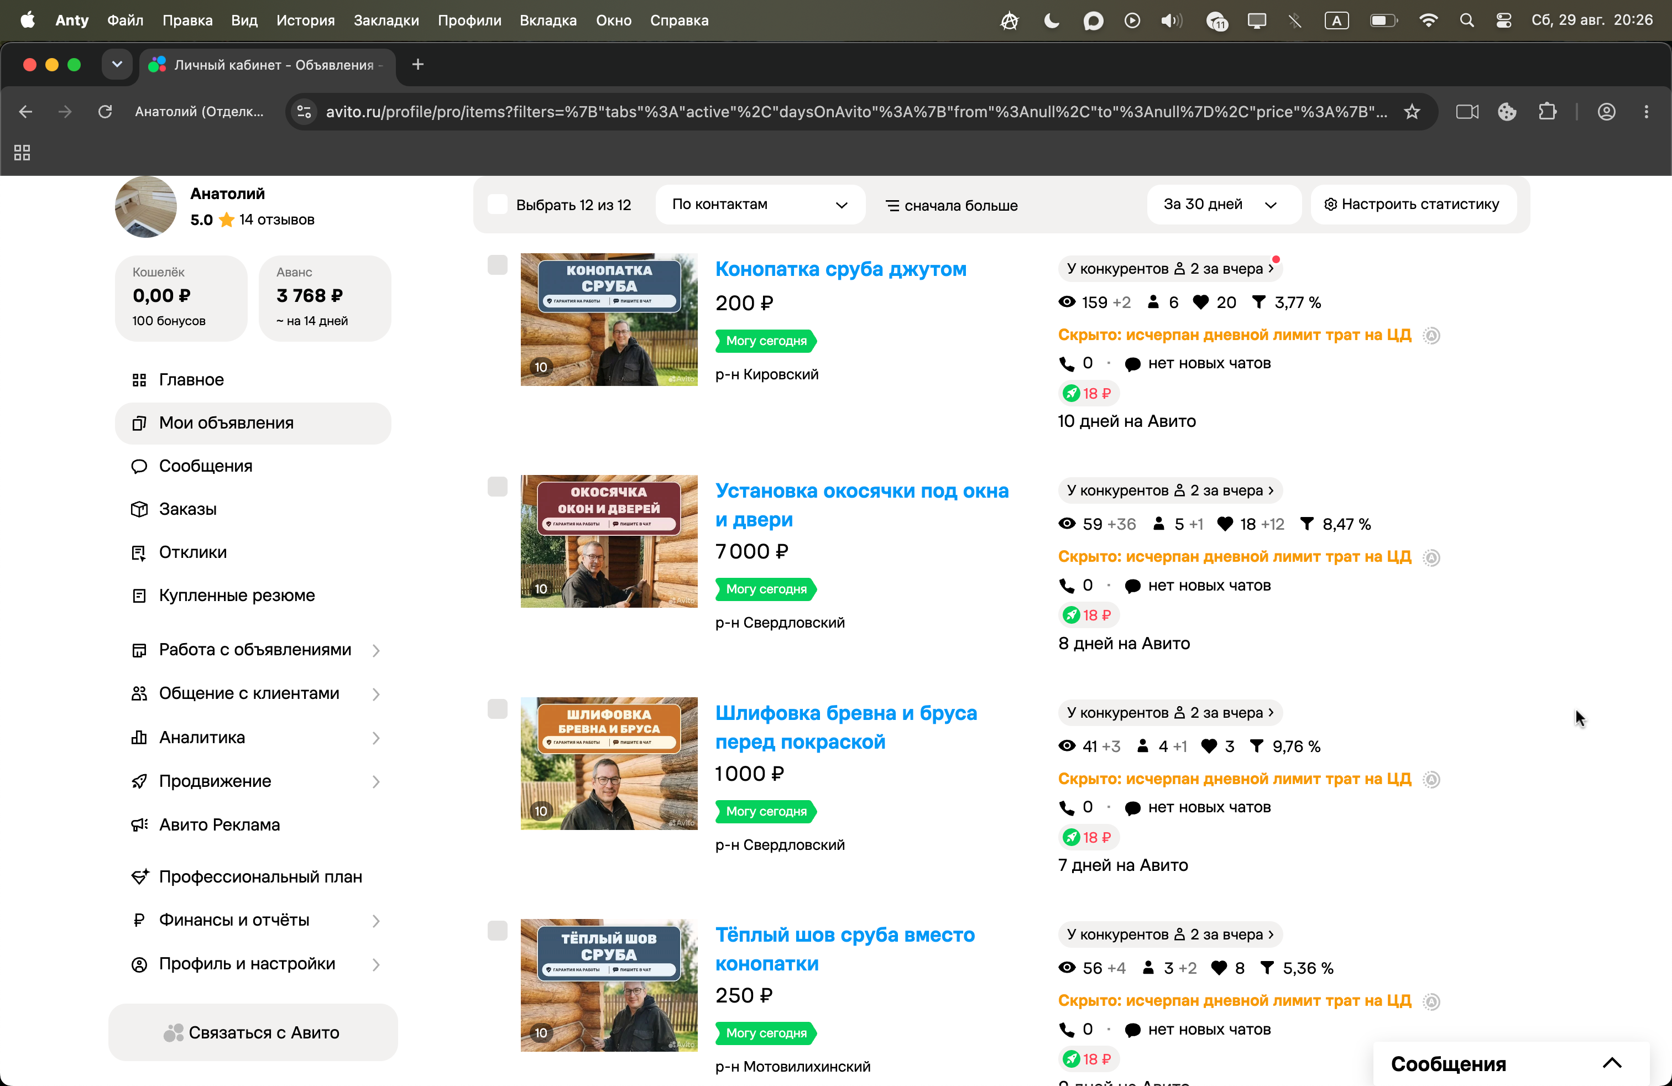Check the Шлифовка бревна и бруса checkbox

498,709
